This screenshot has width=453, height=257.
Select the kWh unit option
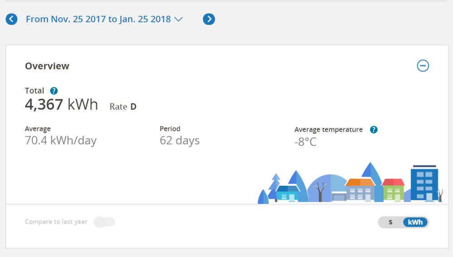(x=415, y=222)
